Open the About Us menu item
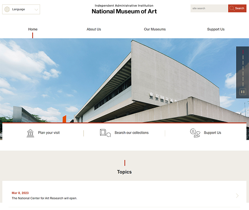The image size is (249, 210). coord(94,29)
